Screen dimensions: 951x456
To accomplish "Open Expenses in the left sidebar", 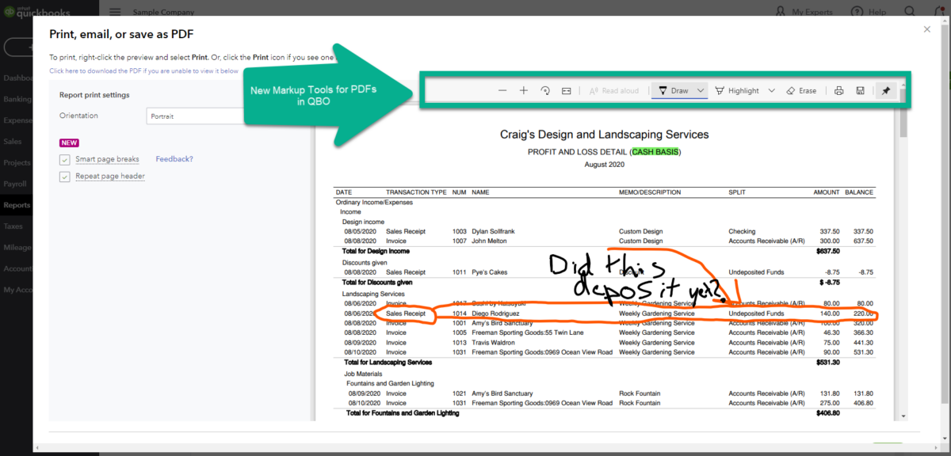I will [16, 120].
